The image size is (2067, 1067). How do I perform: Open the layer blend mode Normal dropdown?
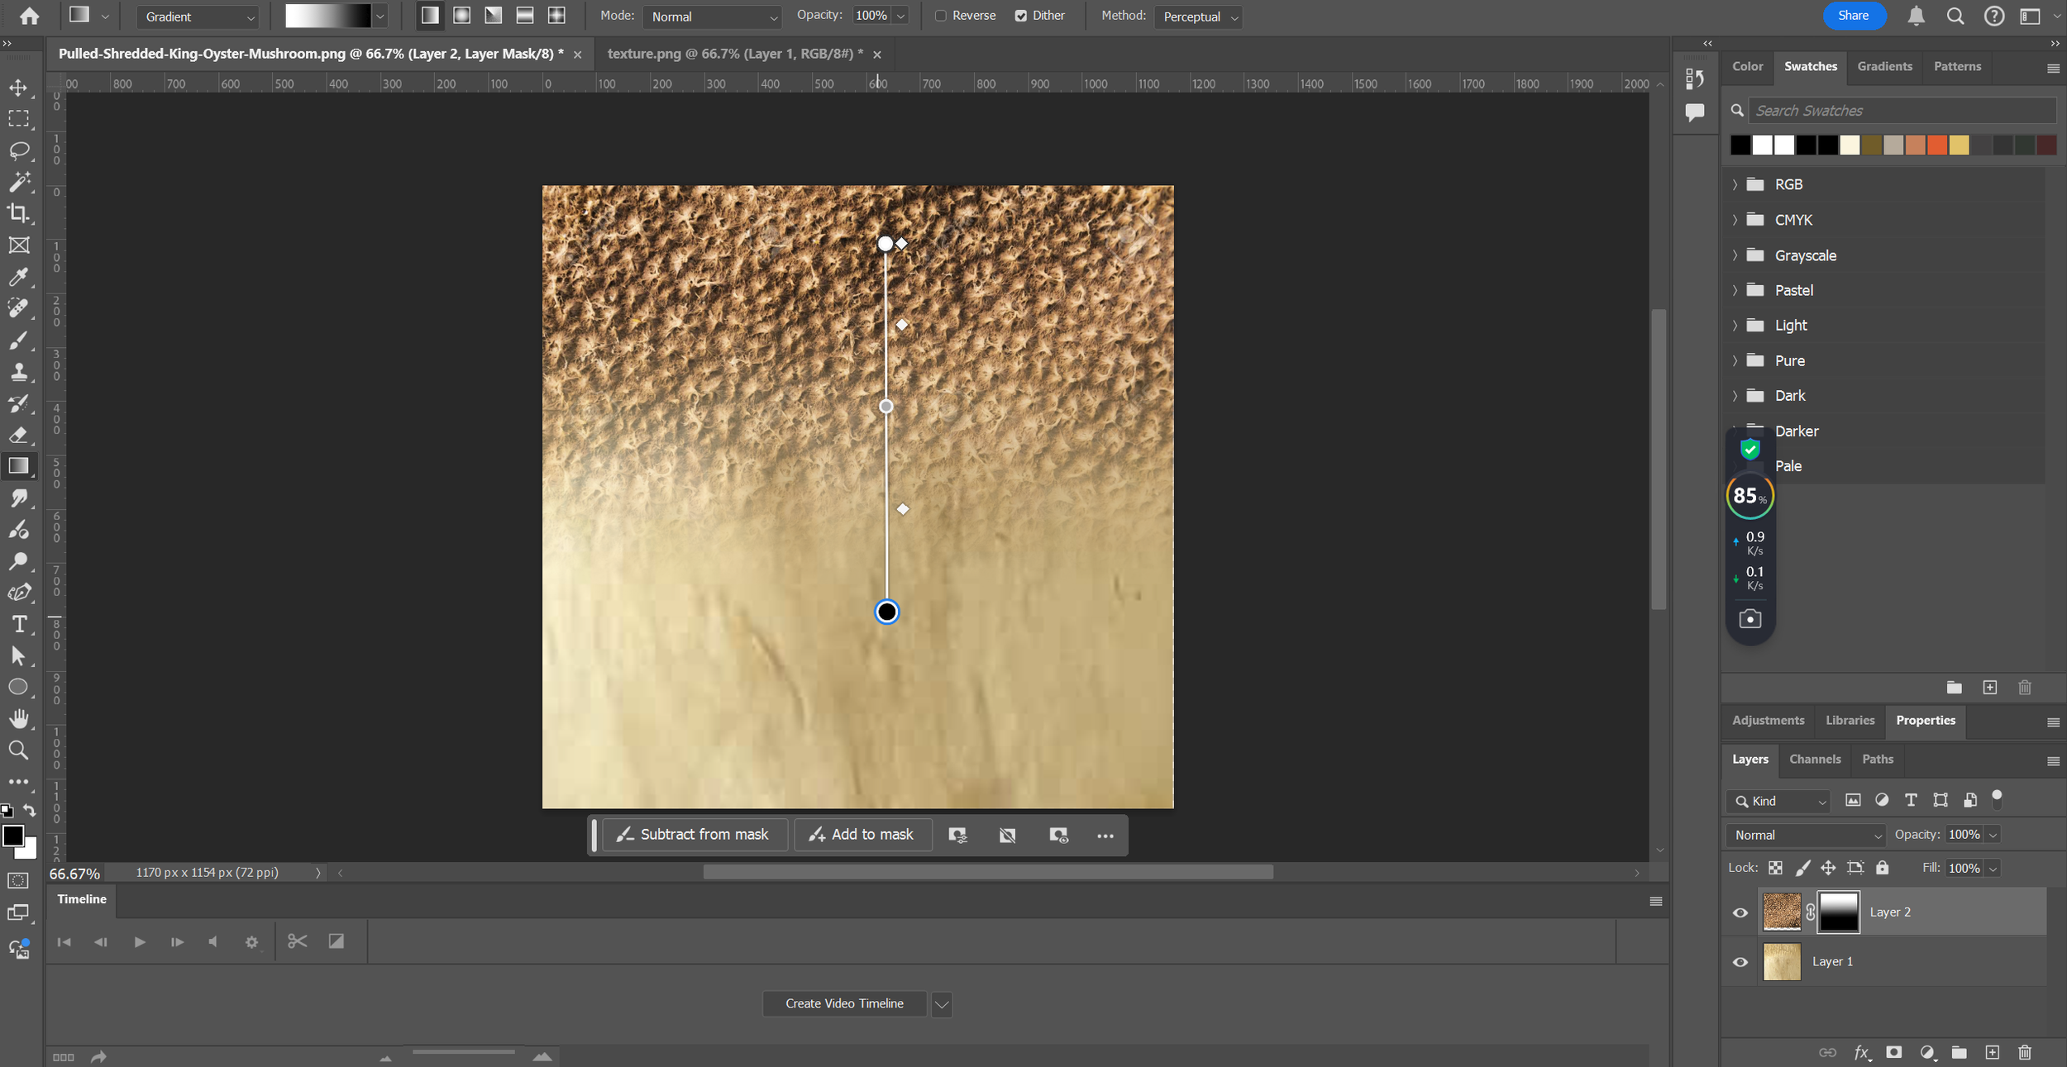[1805, 835]
